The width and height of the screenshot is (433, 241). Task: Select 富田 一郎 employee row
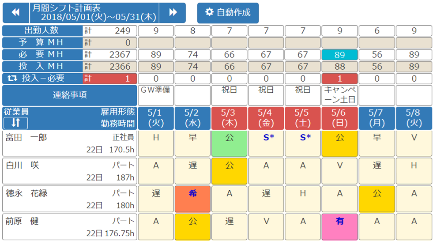click(x=70, y=143)
